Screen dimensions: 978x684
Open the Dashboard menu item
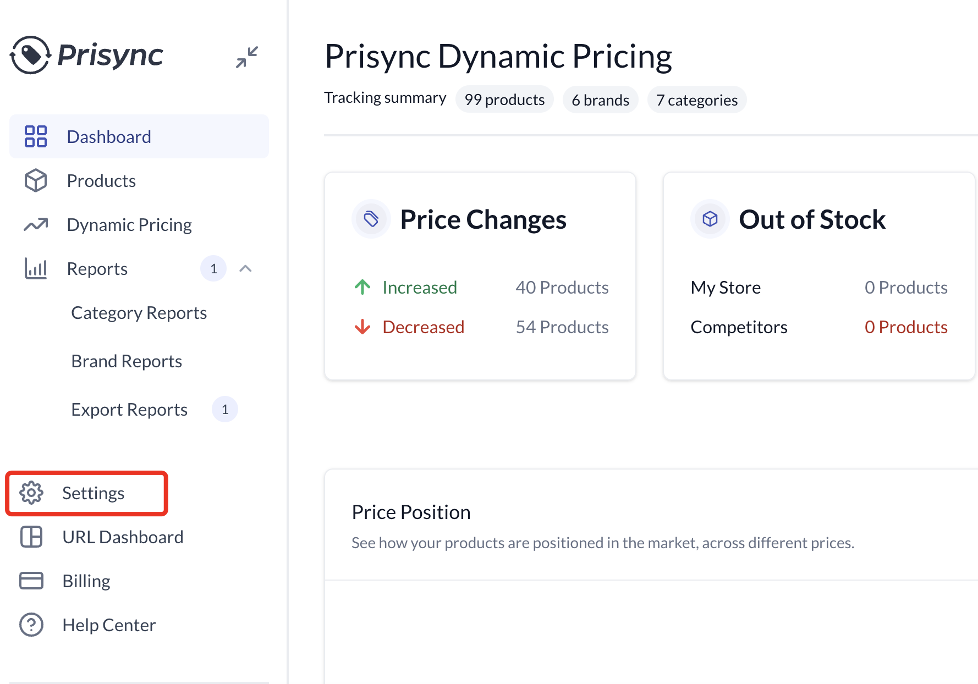coord(139,136)
